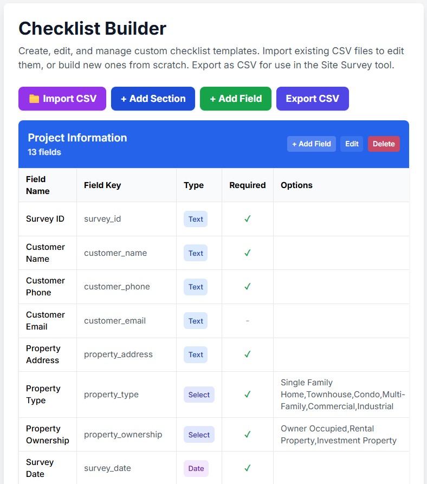Delete the Project Information section

pyautogui.click(x=384, y=144)
